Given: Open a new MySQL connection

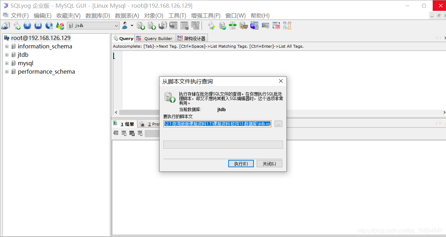Looking at the screenshot, I should pyautogui.click(x=5, y=25).
